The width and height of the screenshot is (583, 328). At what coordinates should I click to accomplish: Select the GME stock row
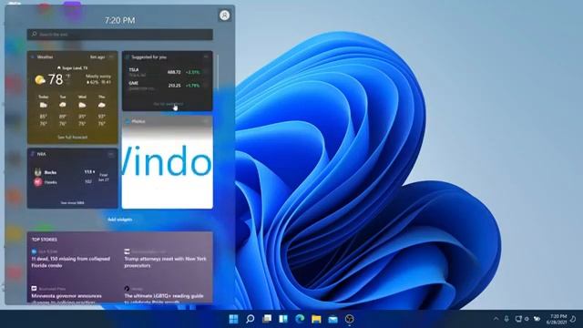167,86
